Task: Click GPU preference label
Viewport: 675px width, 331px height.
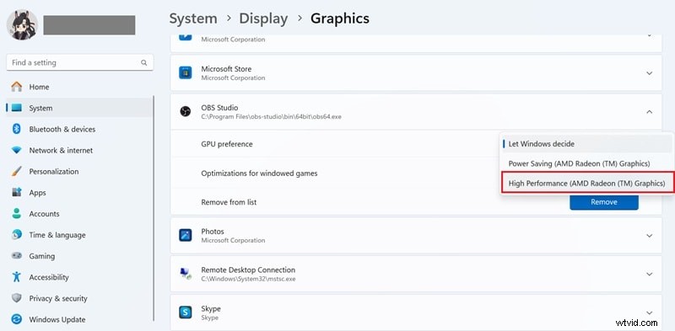Action: click(x=227, y=144)
